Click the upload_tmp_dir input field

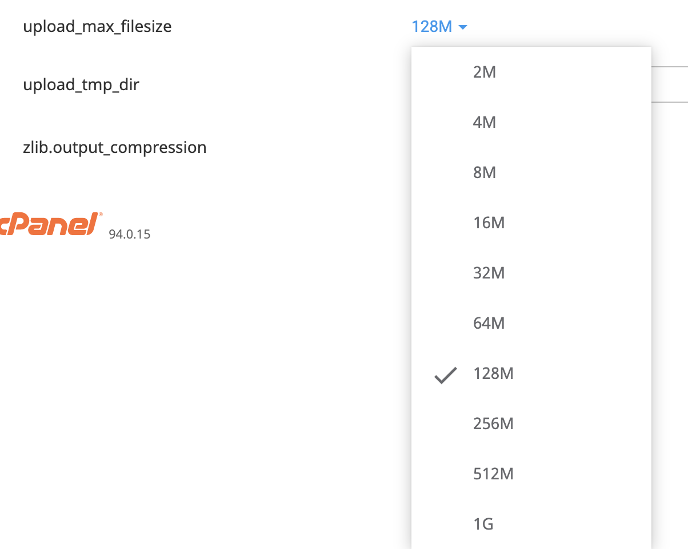[670, 84]
